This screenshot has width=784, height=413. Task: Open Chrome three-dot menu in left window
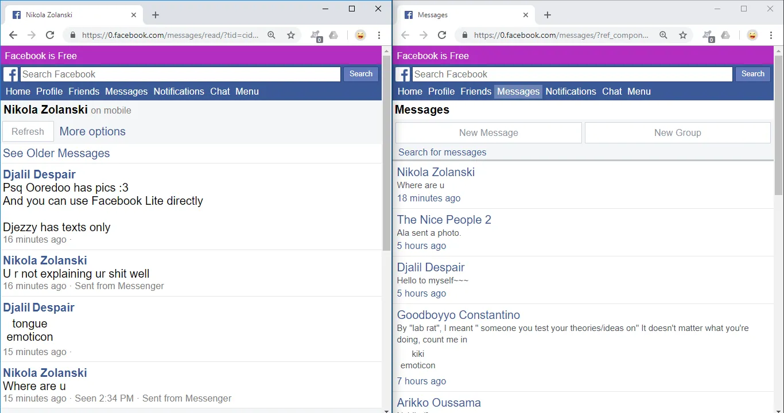point(379,35)
